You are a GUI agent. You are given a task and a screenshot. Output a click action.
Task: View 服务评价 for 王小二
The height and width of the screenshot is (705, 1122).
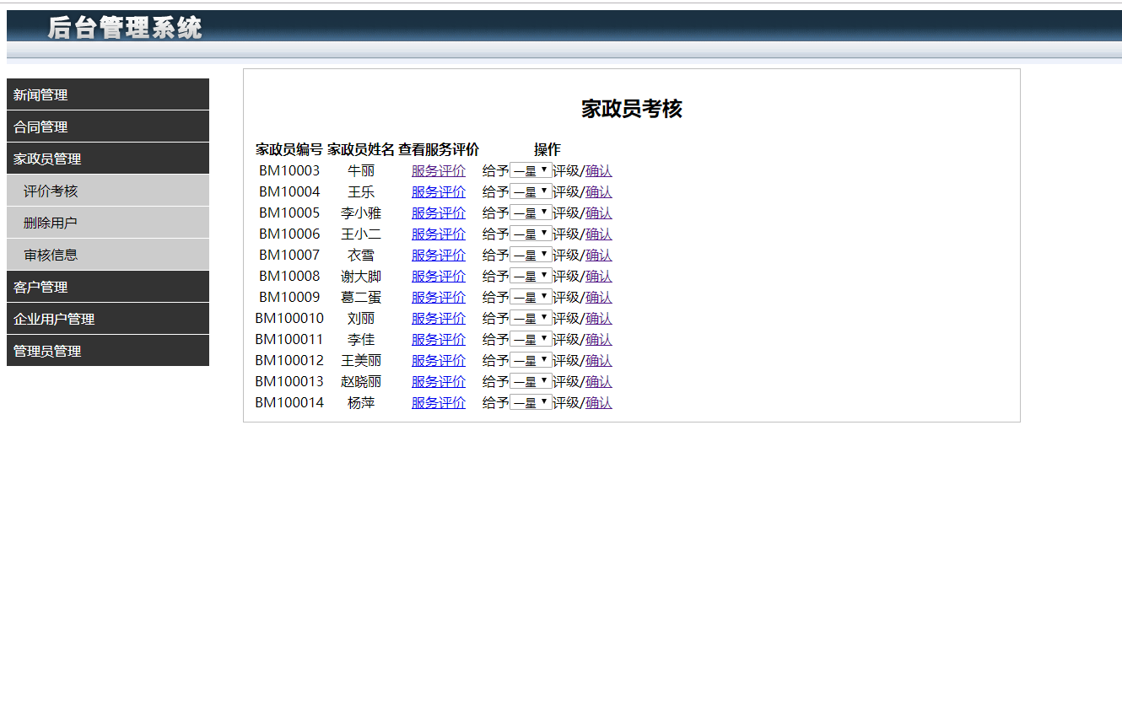[x=438, y=234]
